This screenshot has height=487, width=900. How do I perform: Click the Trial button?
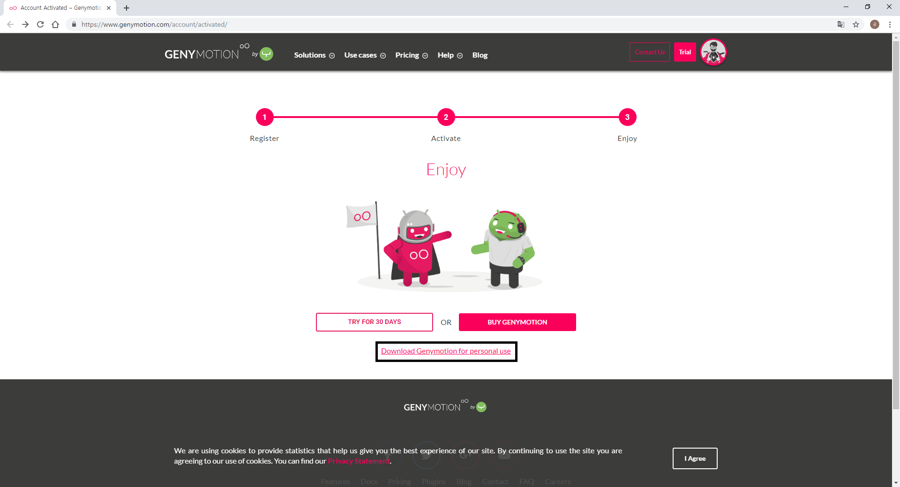[x=685, y=52]
